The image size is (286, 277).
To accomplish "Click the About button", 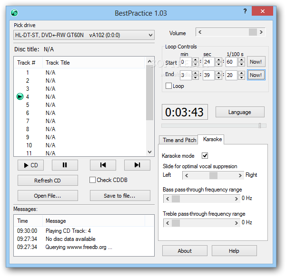I will pos(185,251).
